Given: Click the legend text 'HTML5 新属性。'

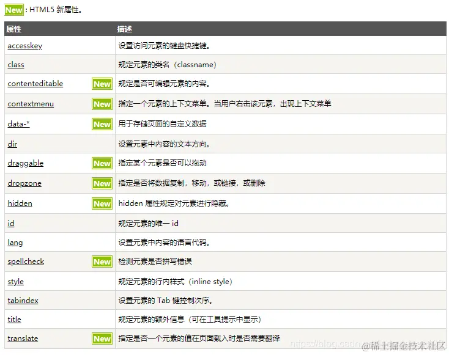Looking at the screenshot, I should click(x=56, y=10).
